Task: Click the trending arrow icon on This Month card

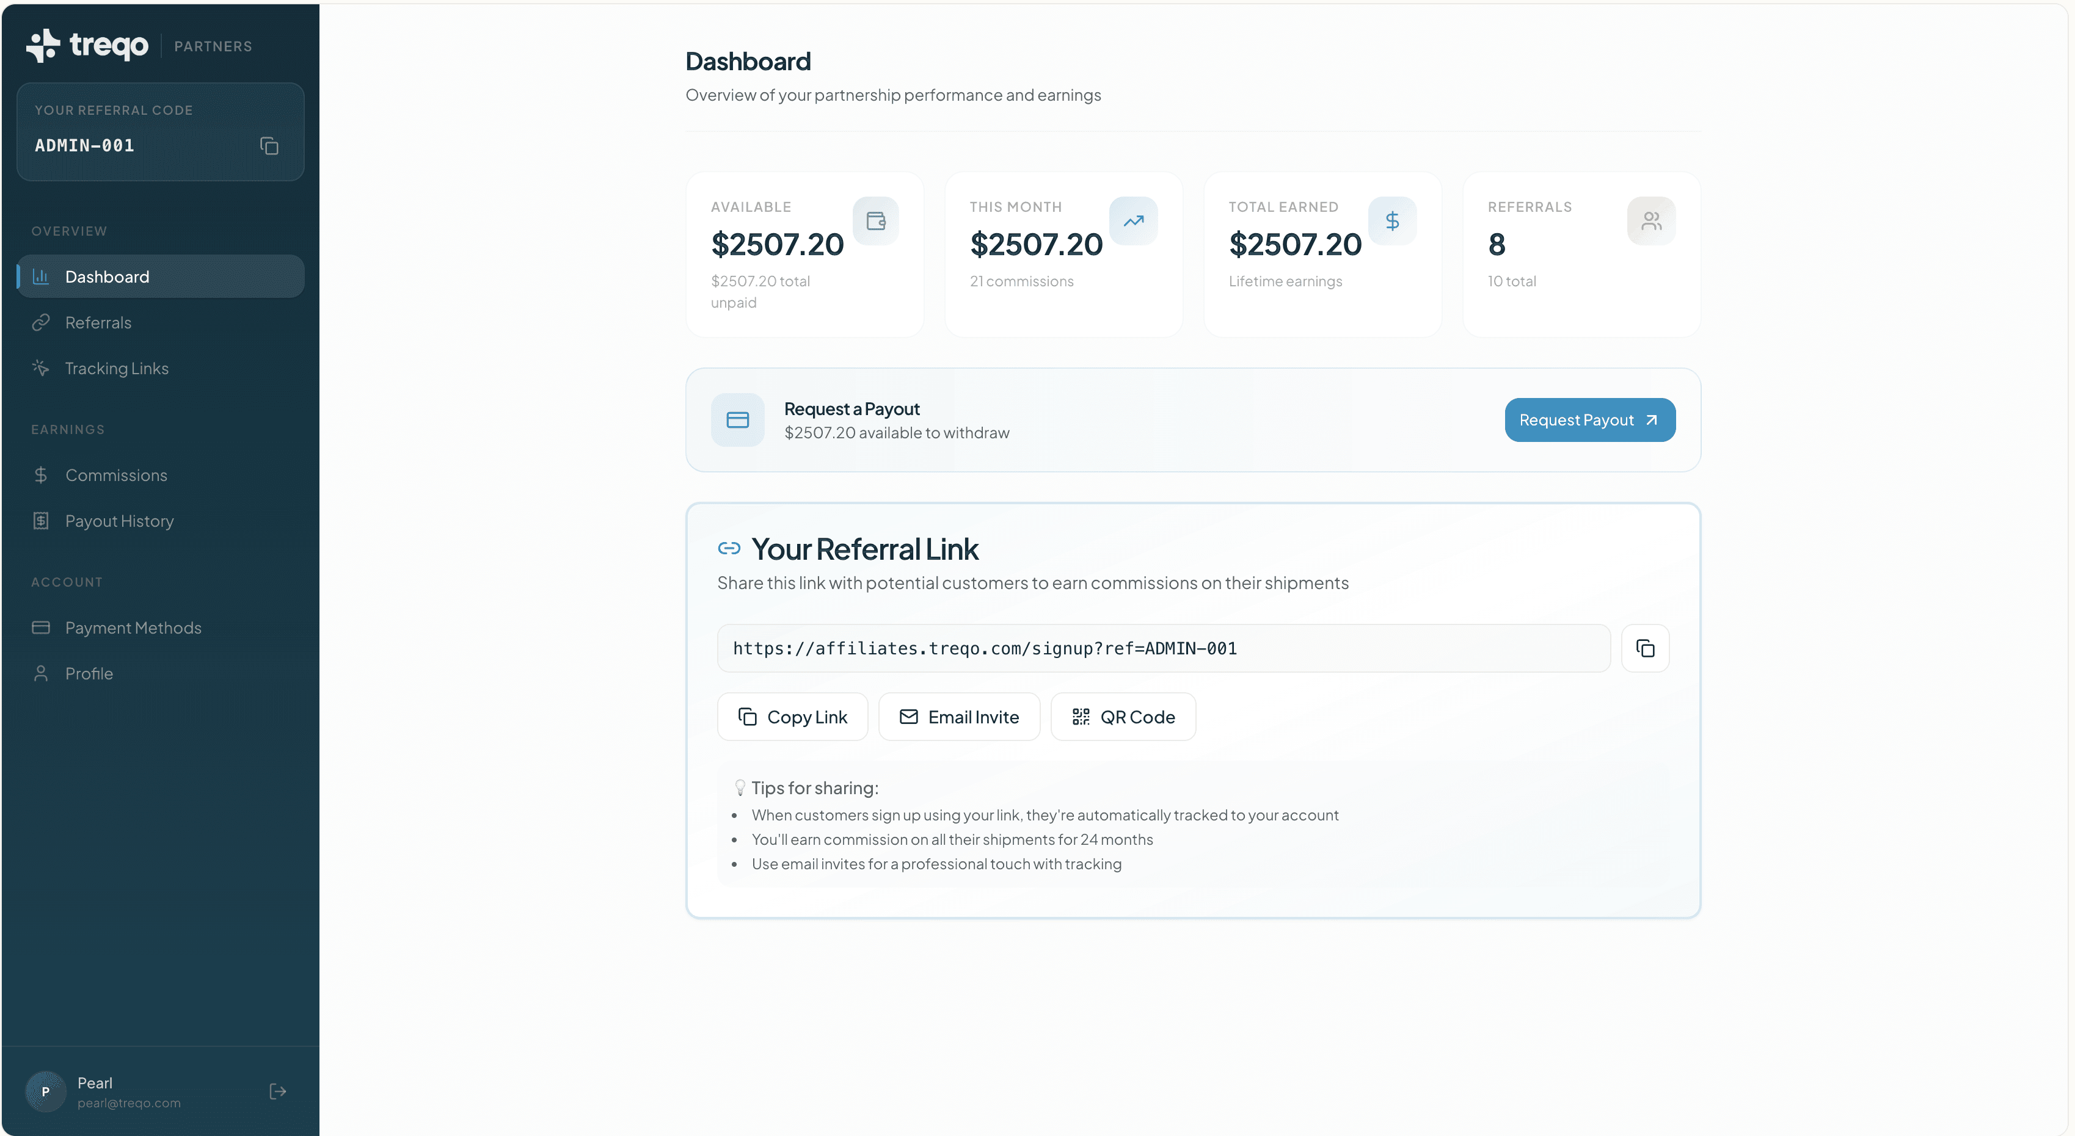Action: click(1133, 220)
